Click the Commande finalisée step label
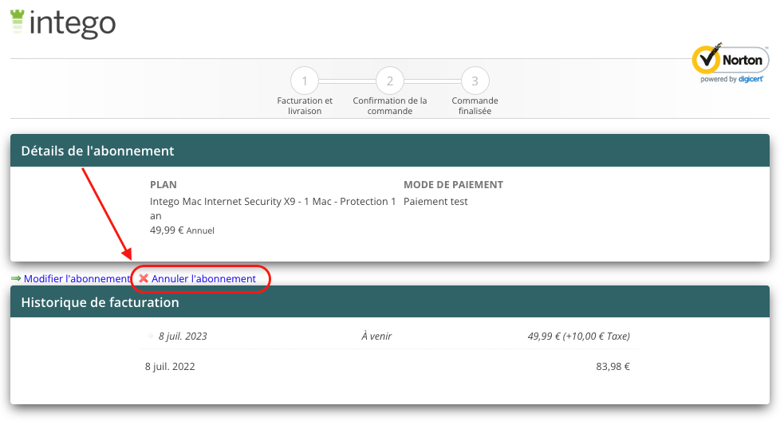The height and width of the screenshot is (425, 784). pos(475,105)
